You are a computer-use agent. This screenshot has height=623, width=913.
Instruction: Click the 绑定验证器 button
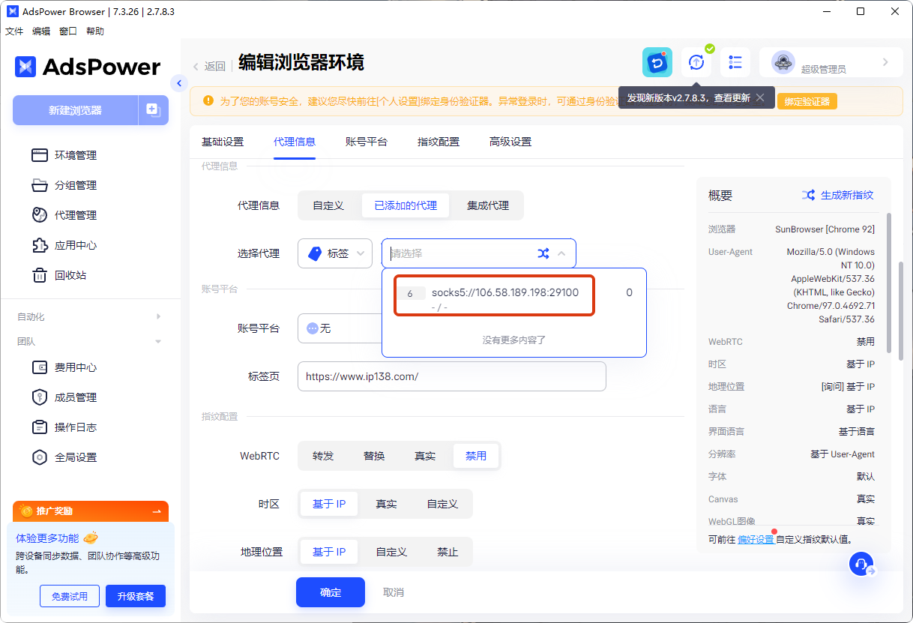tap(807, 101)
